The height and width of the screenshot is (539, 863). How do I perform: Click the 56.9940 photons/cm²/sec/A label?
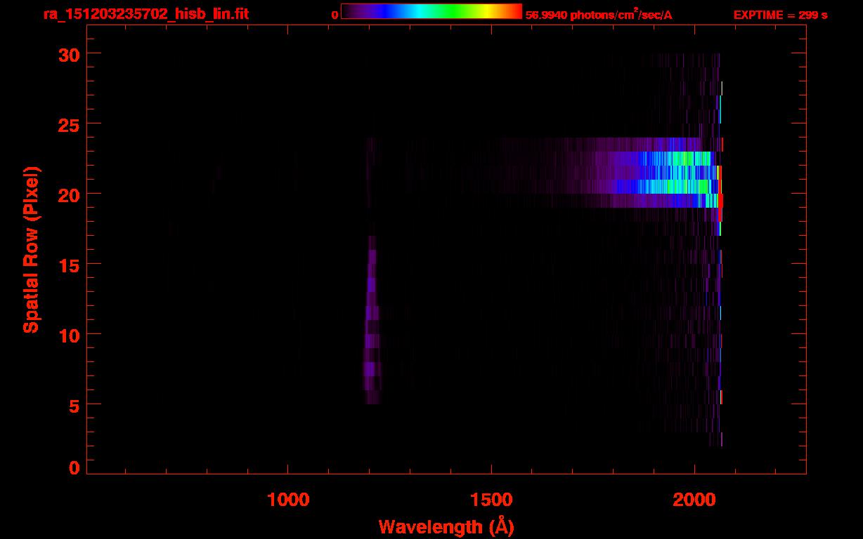pos(599,15)
